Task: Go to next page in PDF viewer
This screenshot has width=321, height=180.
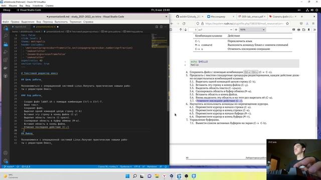Action: coord(186,30)
